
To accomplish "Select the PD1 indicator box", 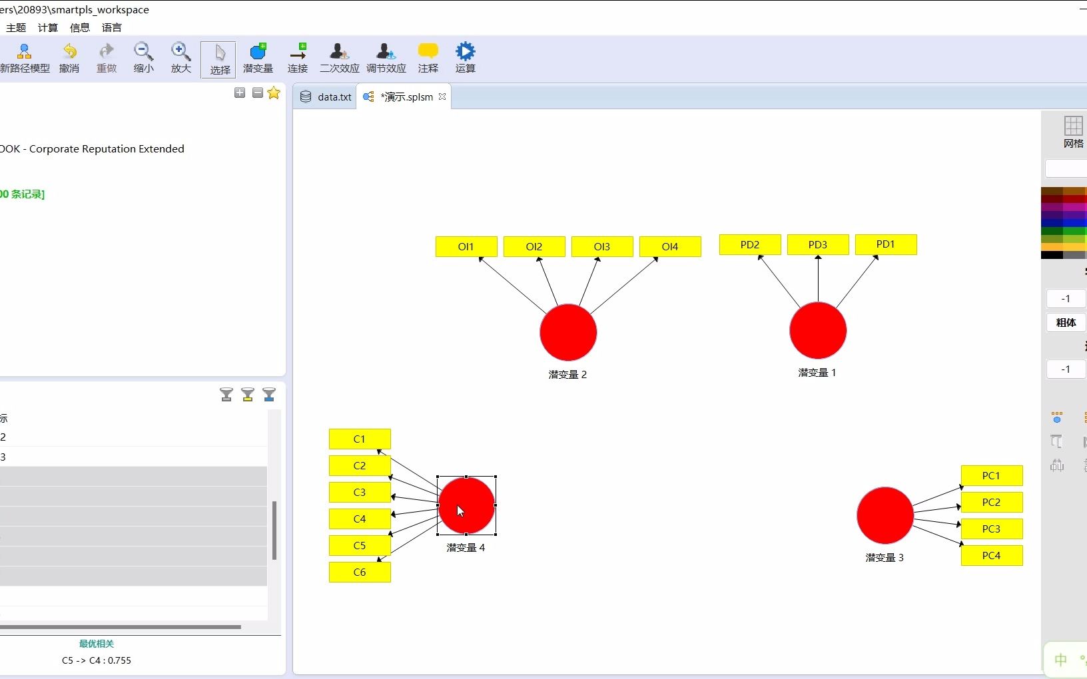I will click(x=886, y=244).
